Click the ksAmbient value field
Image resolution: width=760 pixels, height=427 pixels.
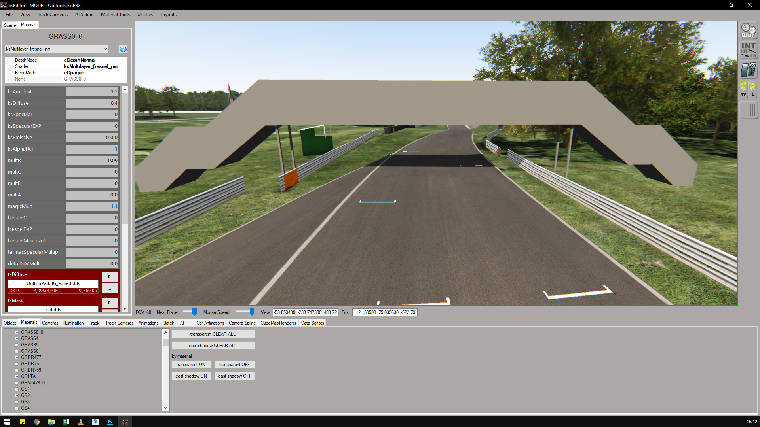pyautogui.click(x=92, y=92)
